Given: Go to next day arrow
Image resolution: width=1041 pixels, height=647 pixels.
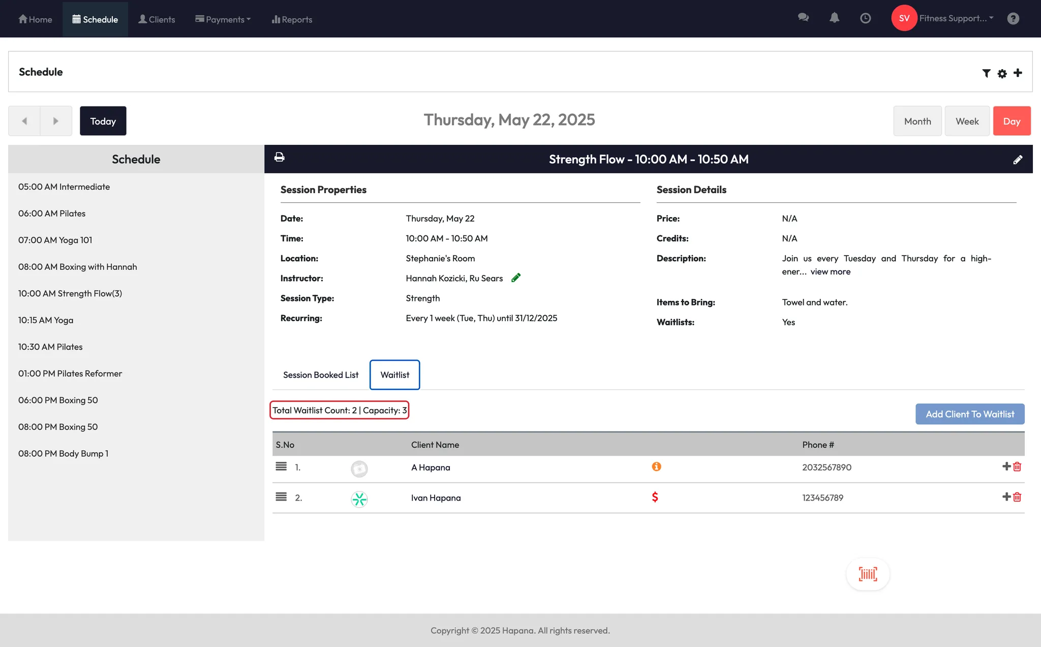Looking at the screenshot, I should pos(56,121).
